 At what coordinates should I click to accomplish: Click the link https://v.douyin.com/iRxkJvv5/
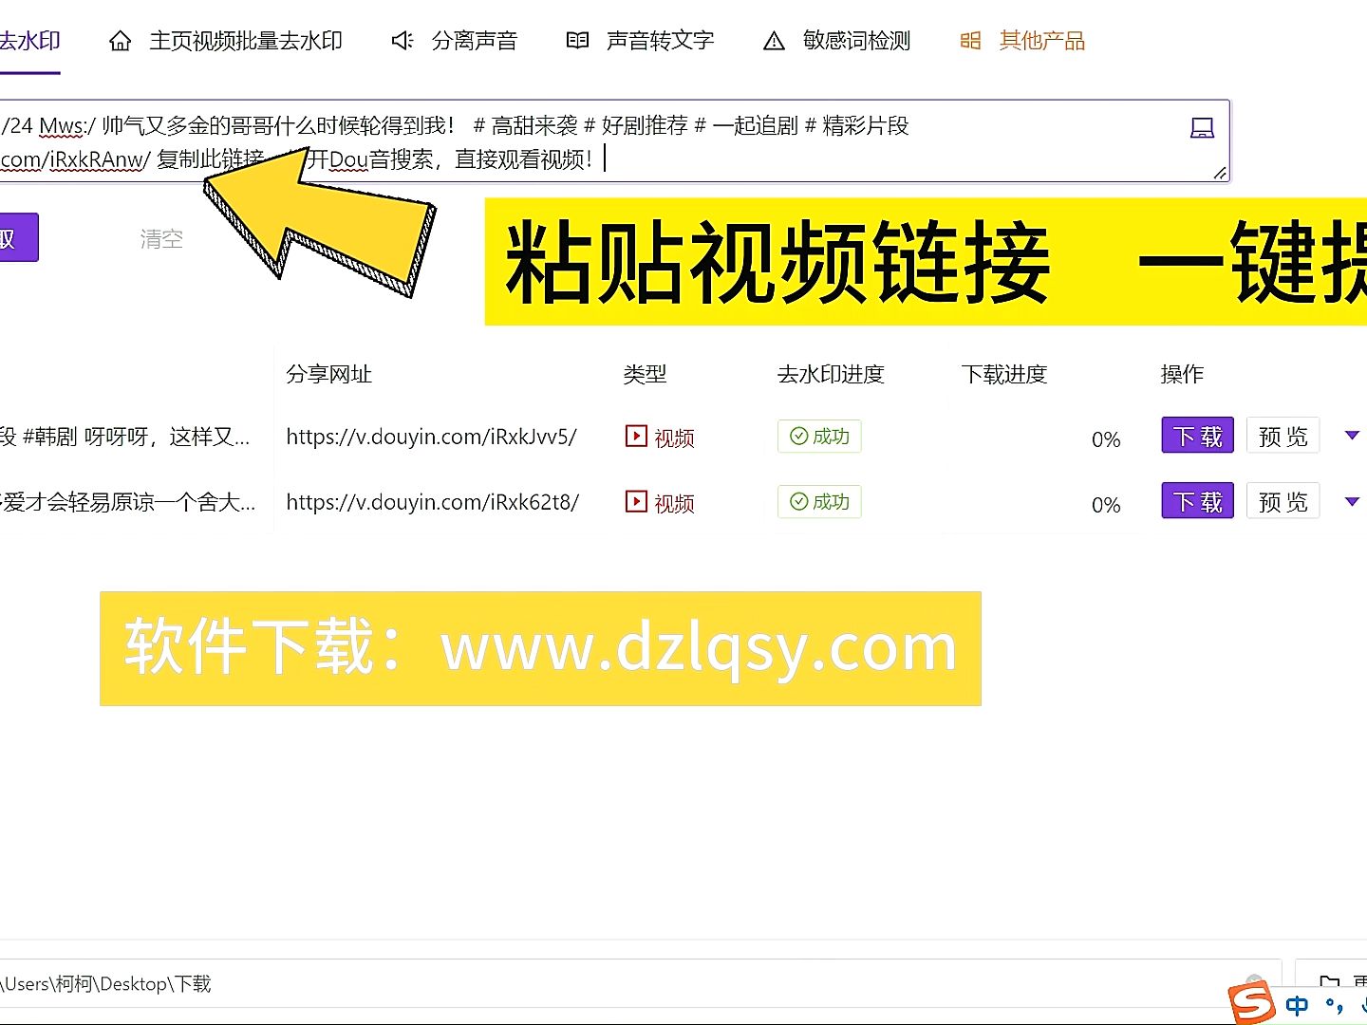pyautogui.click(x=431, y=437)
